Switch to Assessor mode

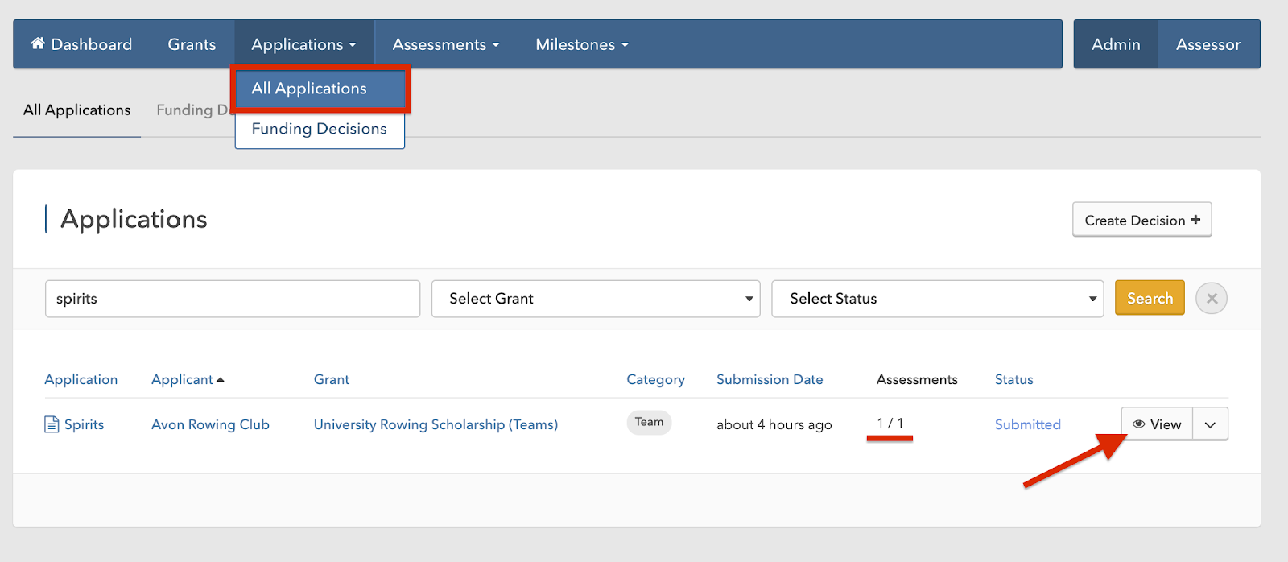(x=1208, y=44)
